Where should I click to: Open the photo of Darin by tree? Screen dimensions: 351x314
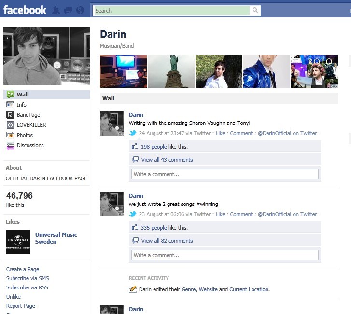point(219,71)
